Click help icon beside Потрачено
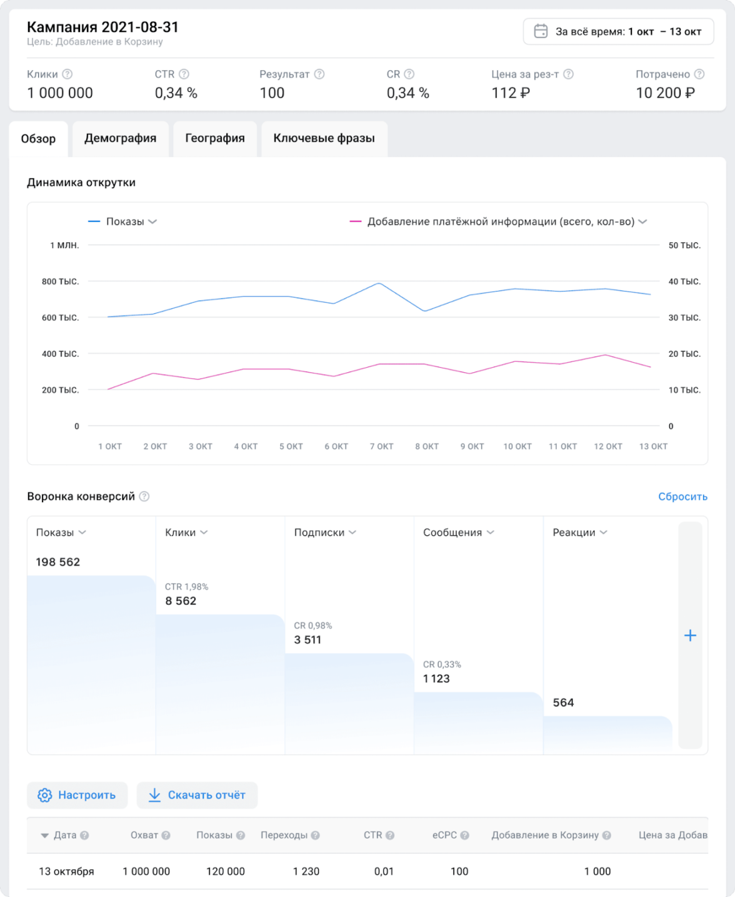This screenshot has height=897, width=735. (x=699, y=74)
